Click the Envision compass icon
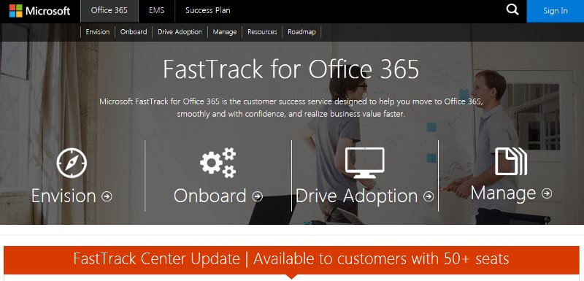 [72, 163]
